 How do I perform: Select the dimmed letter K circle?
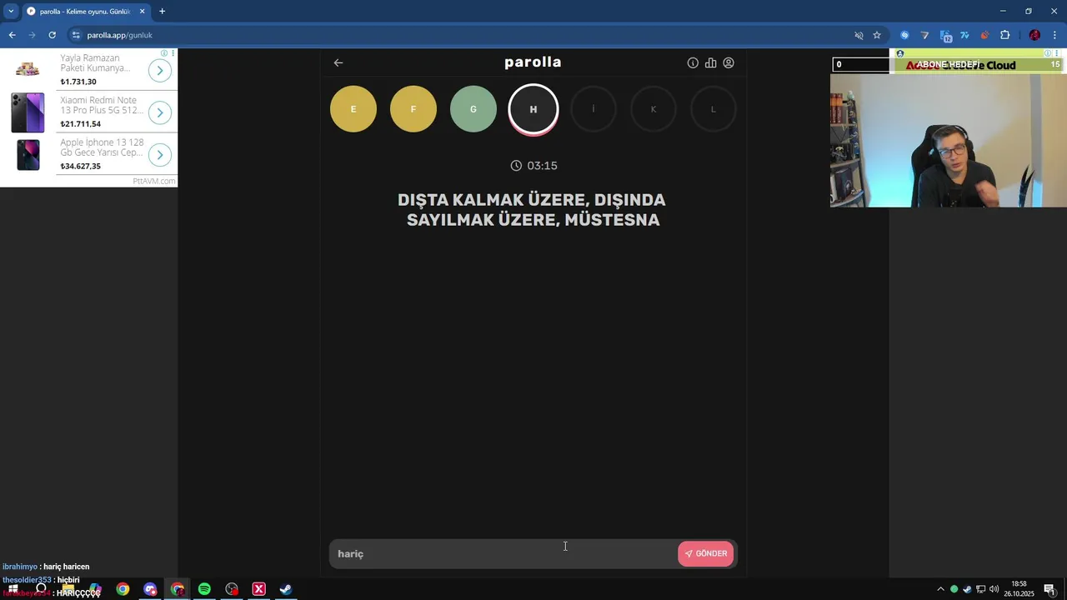pyautogui.click(x=654, y=109)
